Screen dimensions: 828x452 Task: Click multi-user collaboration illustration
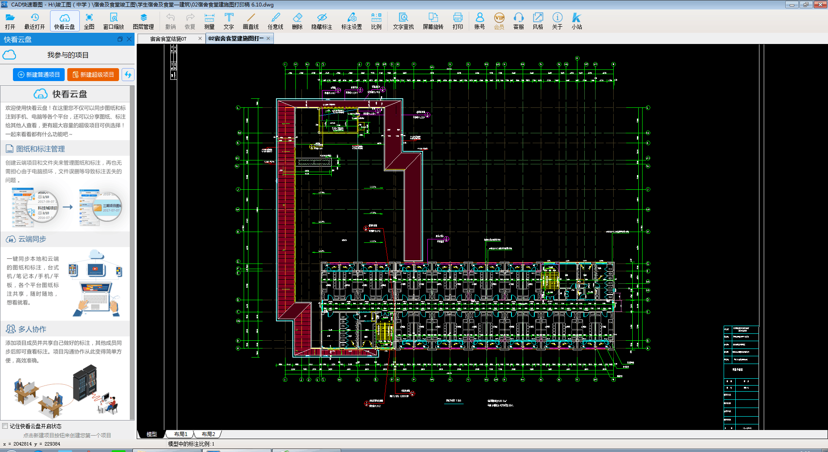[x=65, y=392]
